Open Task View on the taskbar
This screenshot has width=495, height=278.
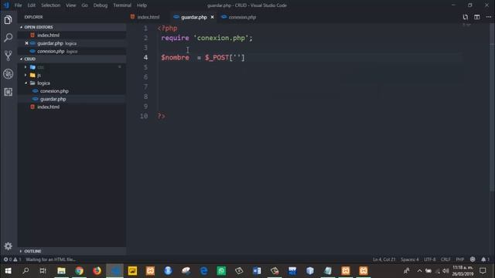click(43, 271)
